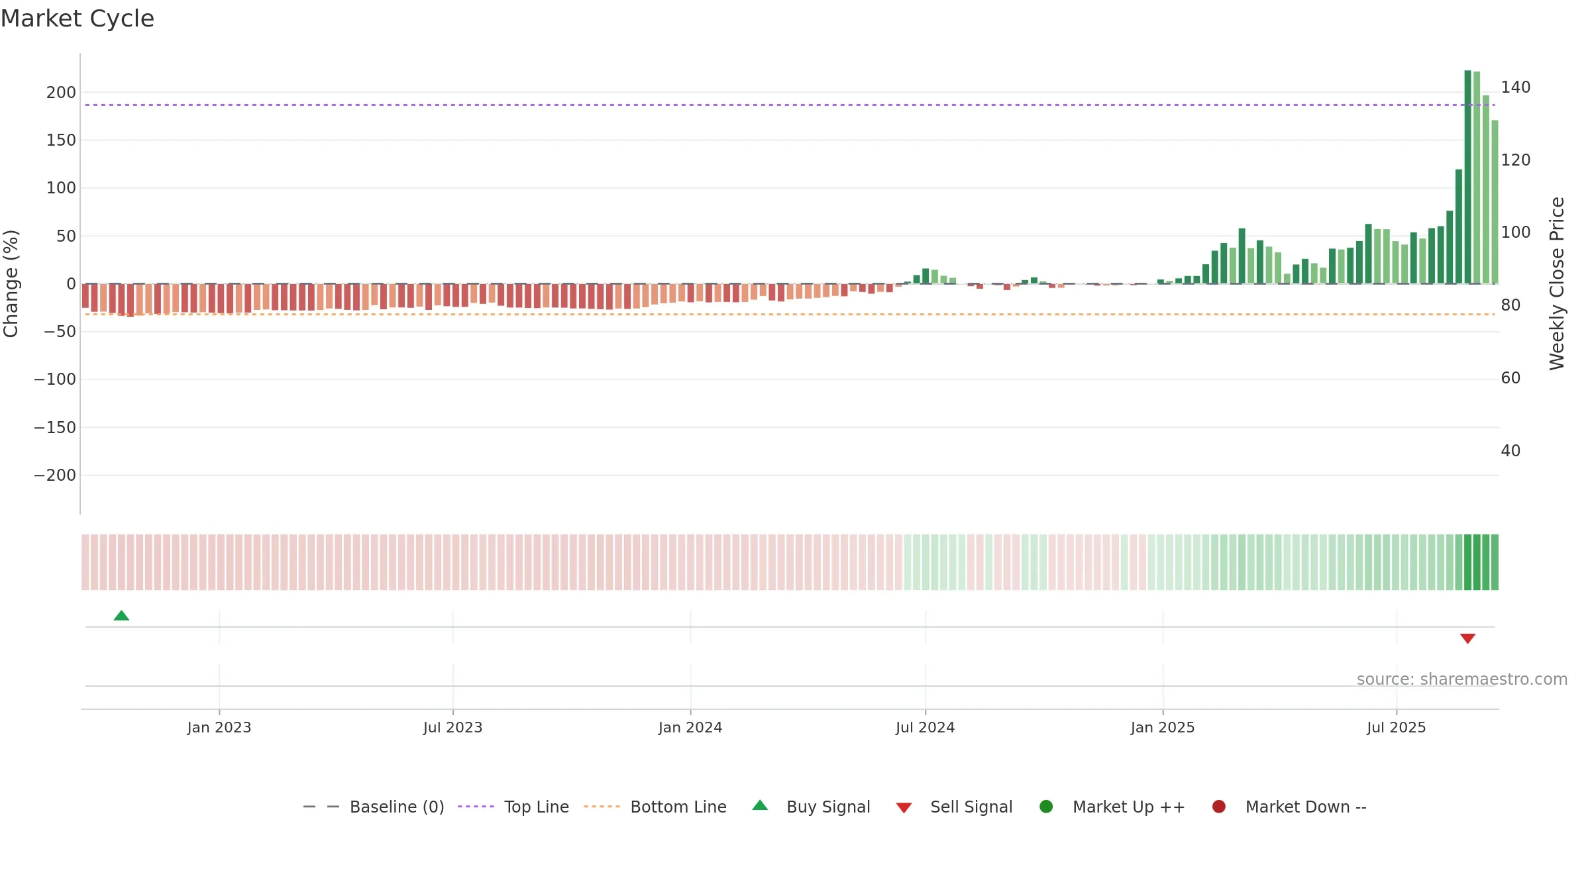Toggle the Sell Signal legend entry

(954, 807)
